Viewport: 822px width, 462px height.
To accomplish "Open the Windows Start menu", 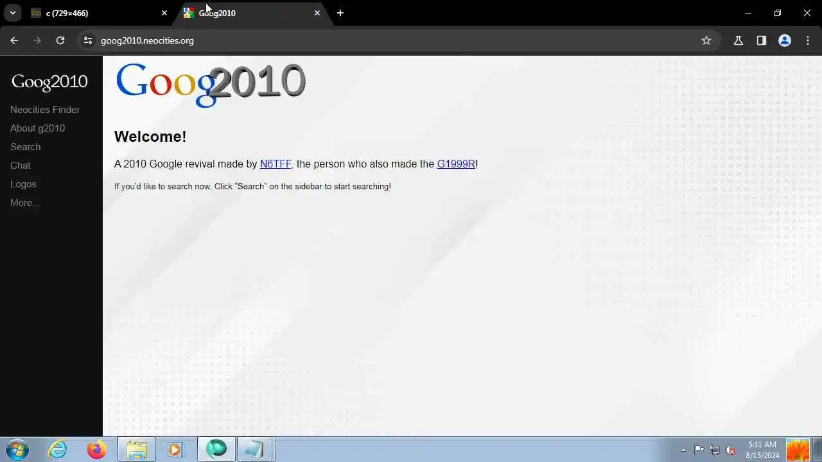I will (17, 449).
